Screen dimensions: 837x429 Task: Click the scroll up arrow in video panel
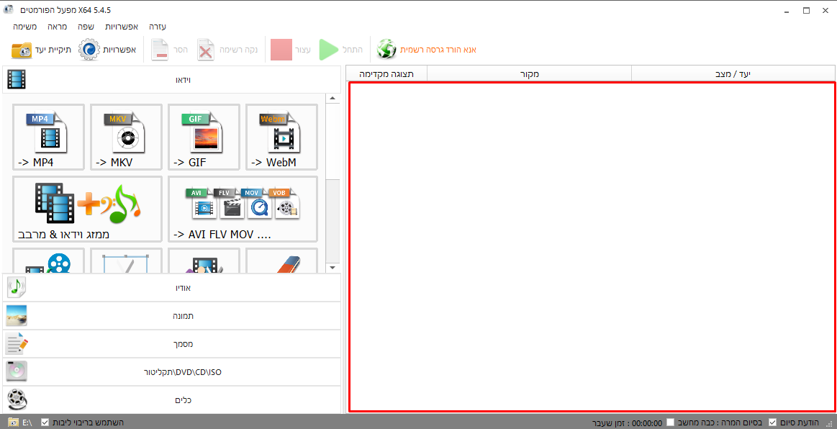point(332,99)
